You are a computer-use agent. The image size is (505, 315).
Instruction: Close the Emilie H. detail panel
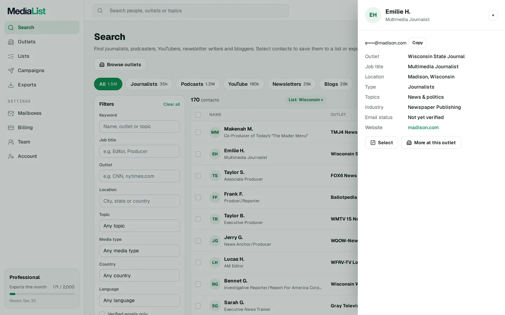click(x=493, y=15)
